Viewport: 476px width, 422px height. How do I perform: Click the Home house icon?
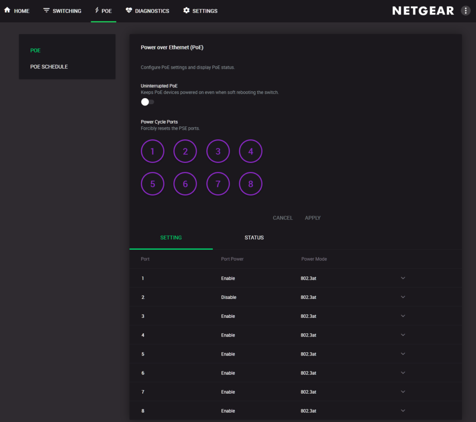[7, 10]
